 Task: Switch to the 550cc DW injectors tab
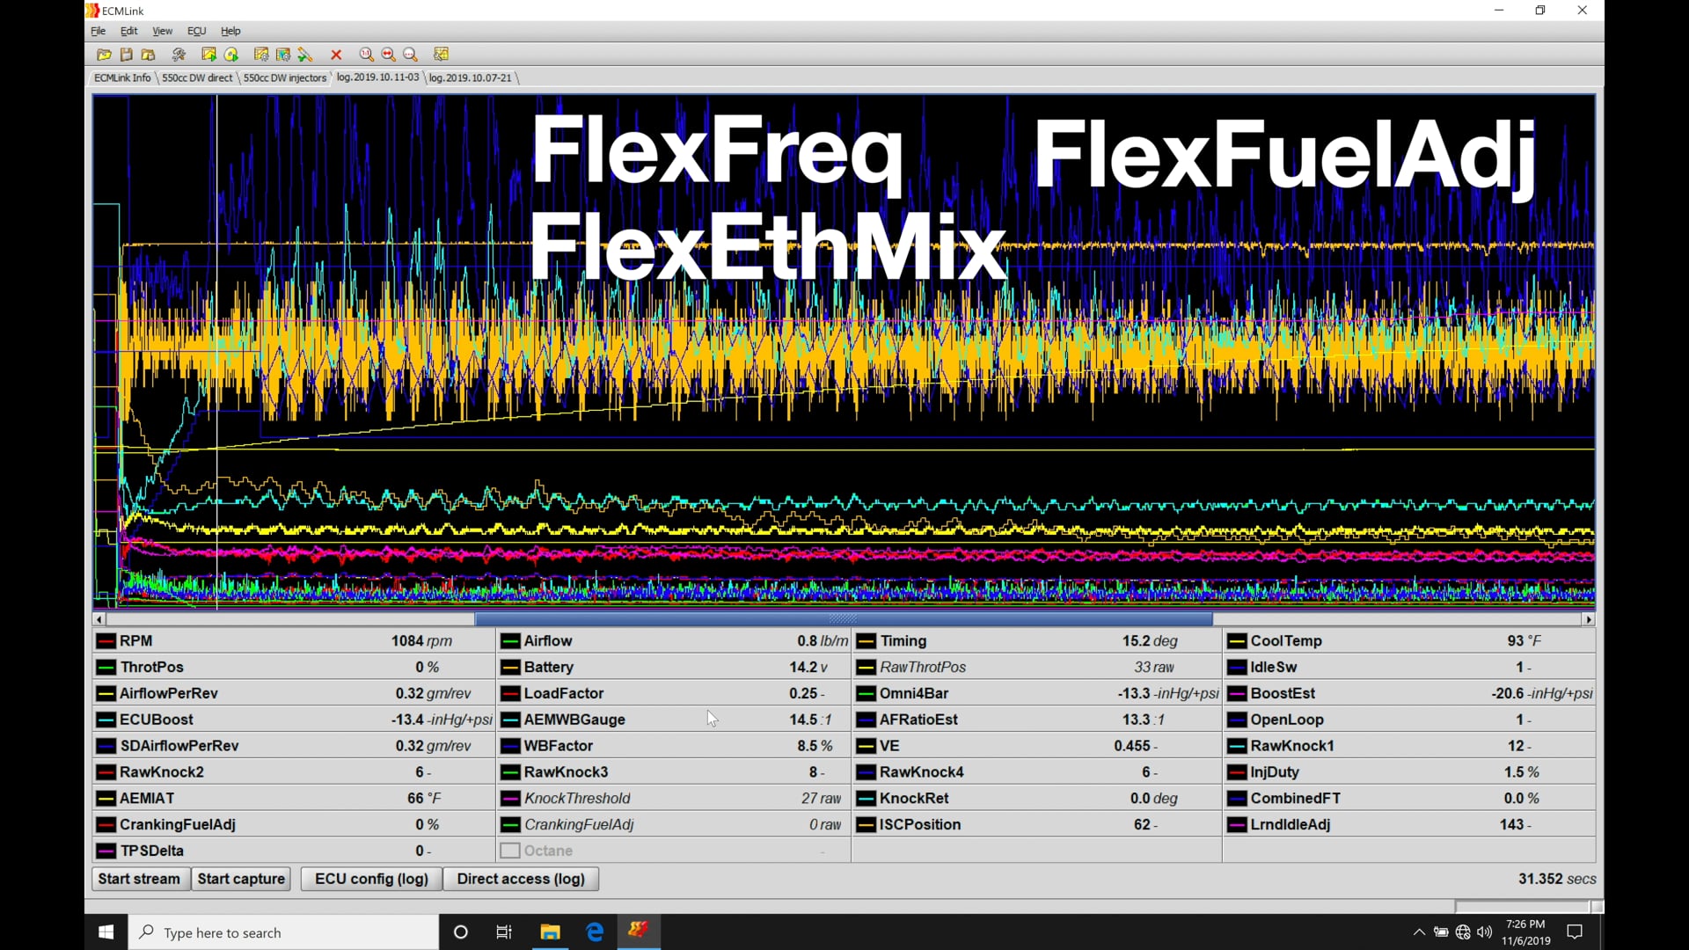pos(283,77)
